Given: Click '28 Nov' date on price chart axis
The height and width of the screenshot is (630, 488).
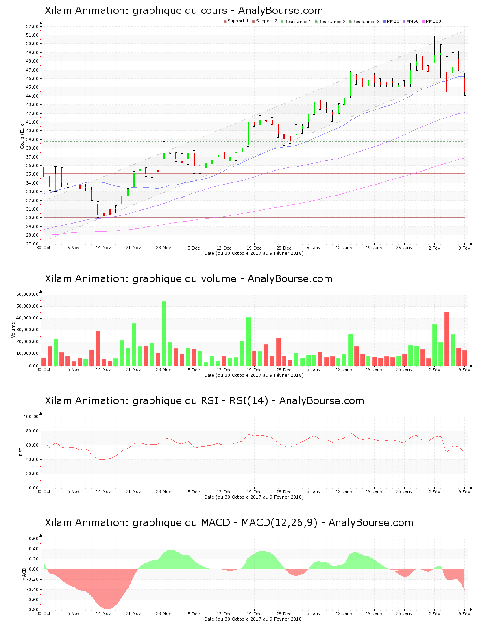Looking at the screenshot, I should [163, 248].
